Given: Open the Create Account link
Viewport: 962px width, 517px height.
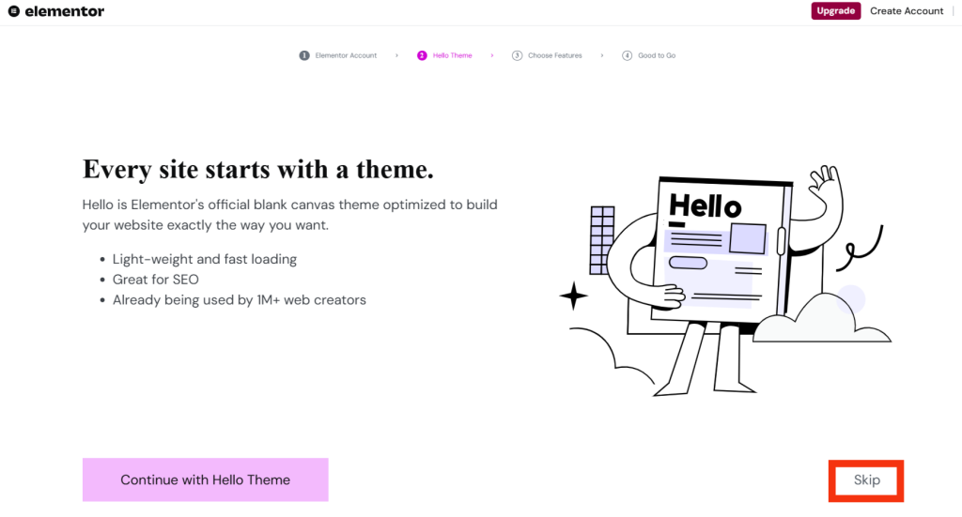Looking at the screenshot, I should click(907, 11).
